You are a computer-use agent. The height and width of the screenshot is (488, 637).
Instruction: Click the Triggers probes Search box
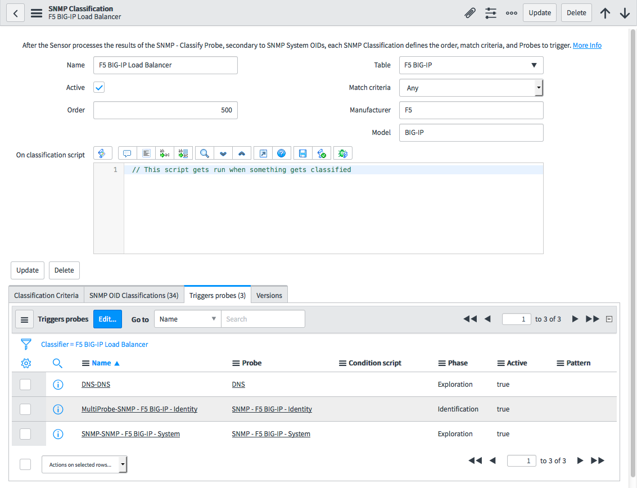(263, 319)
